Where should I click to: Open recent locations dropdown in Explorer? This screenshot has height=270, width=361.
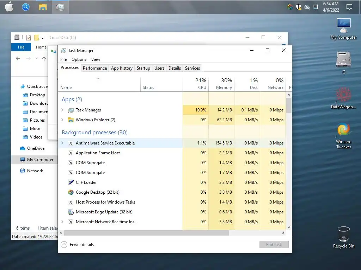tap(37, 58)
